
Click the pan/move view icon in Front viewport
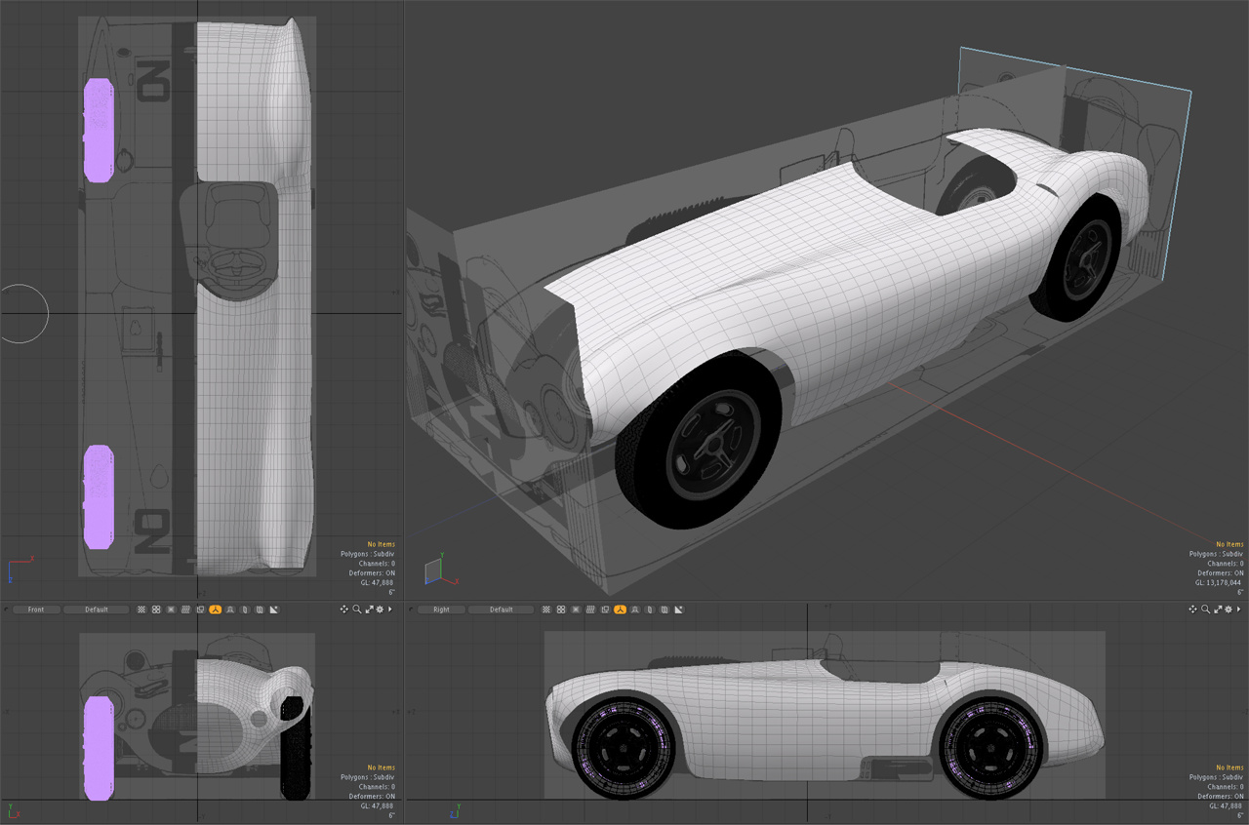(x=344, y=609)
